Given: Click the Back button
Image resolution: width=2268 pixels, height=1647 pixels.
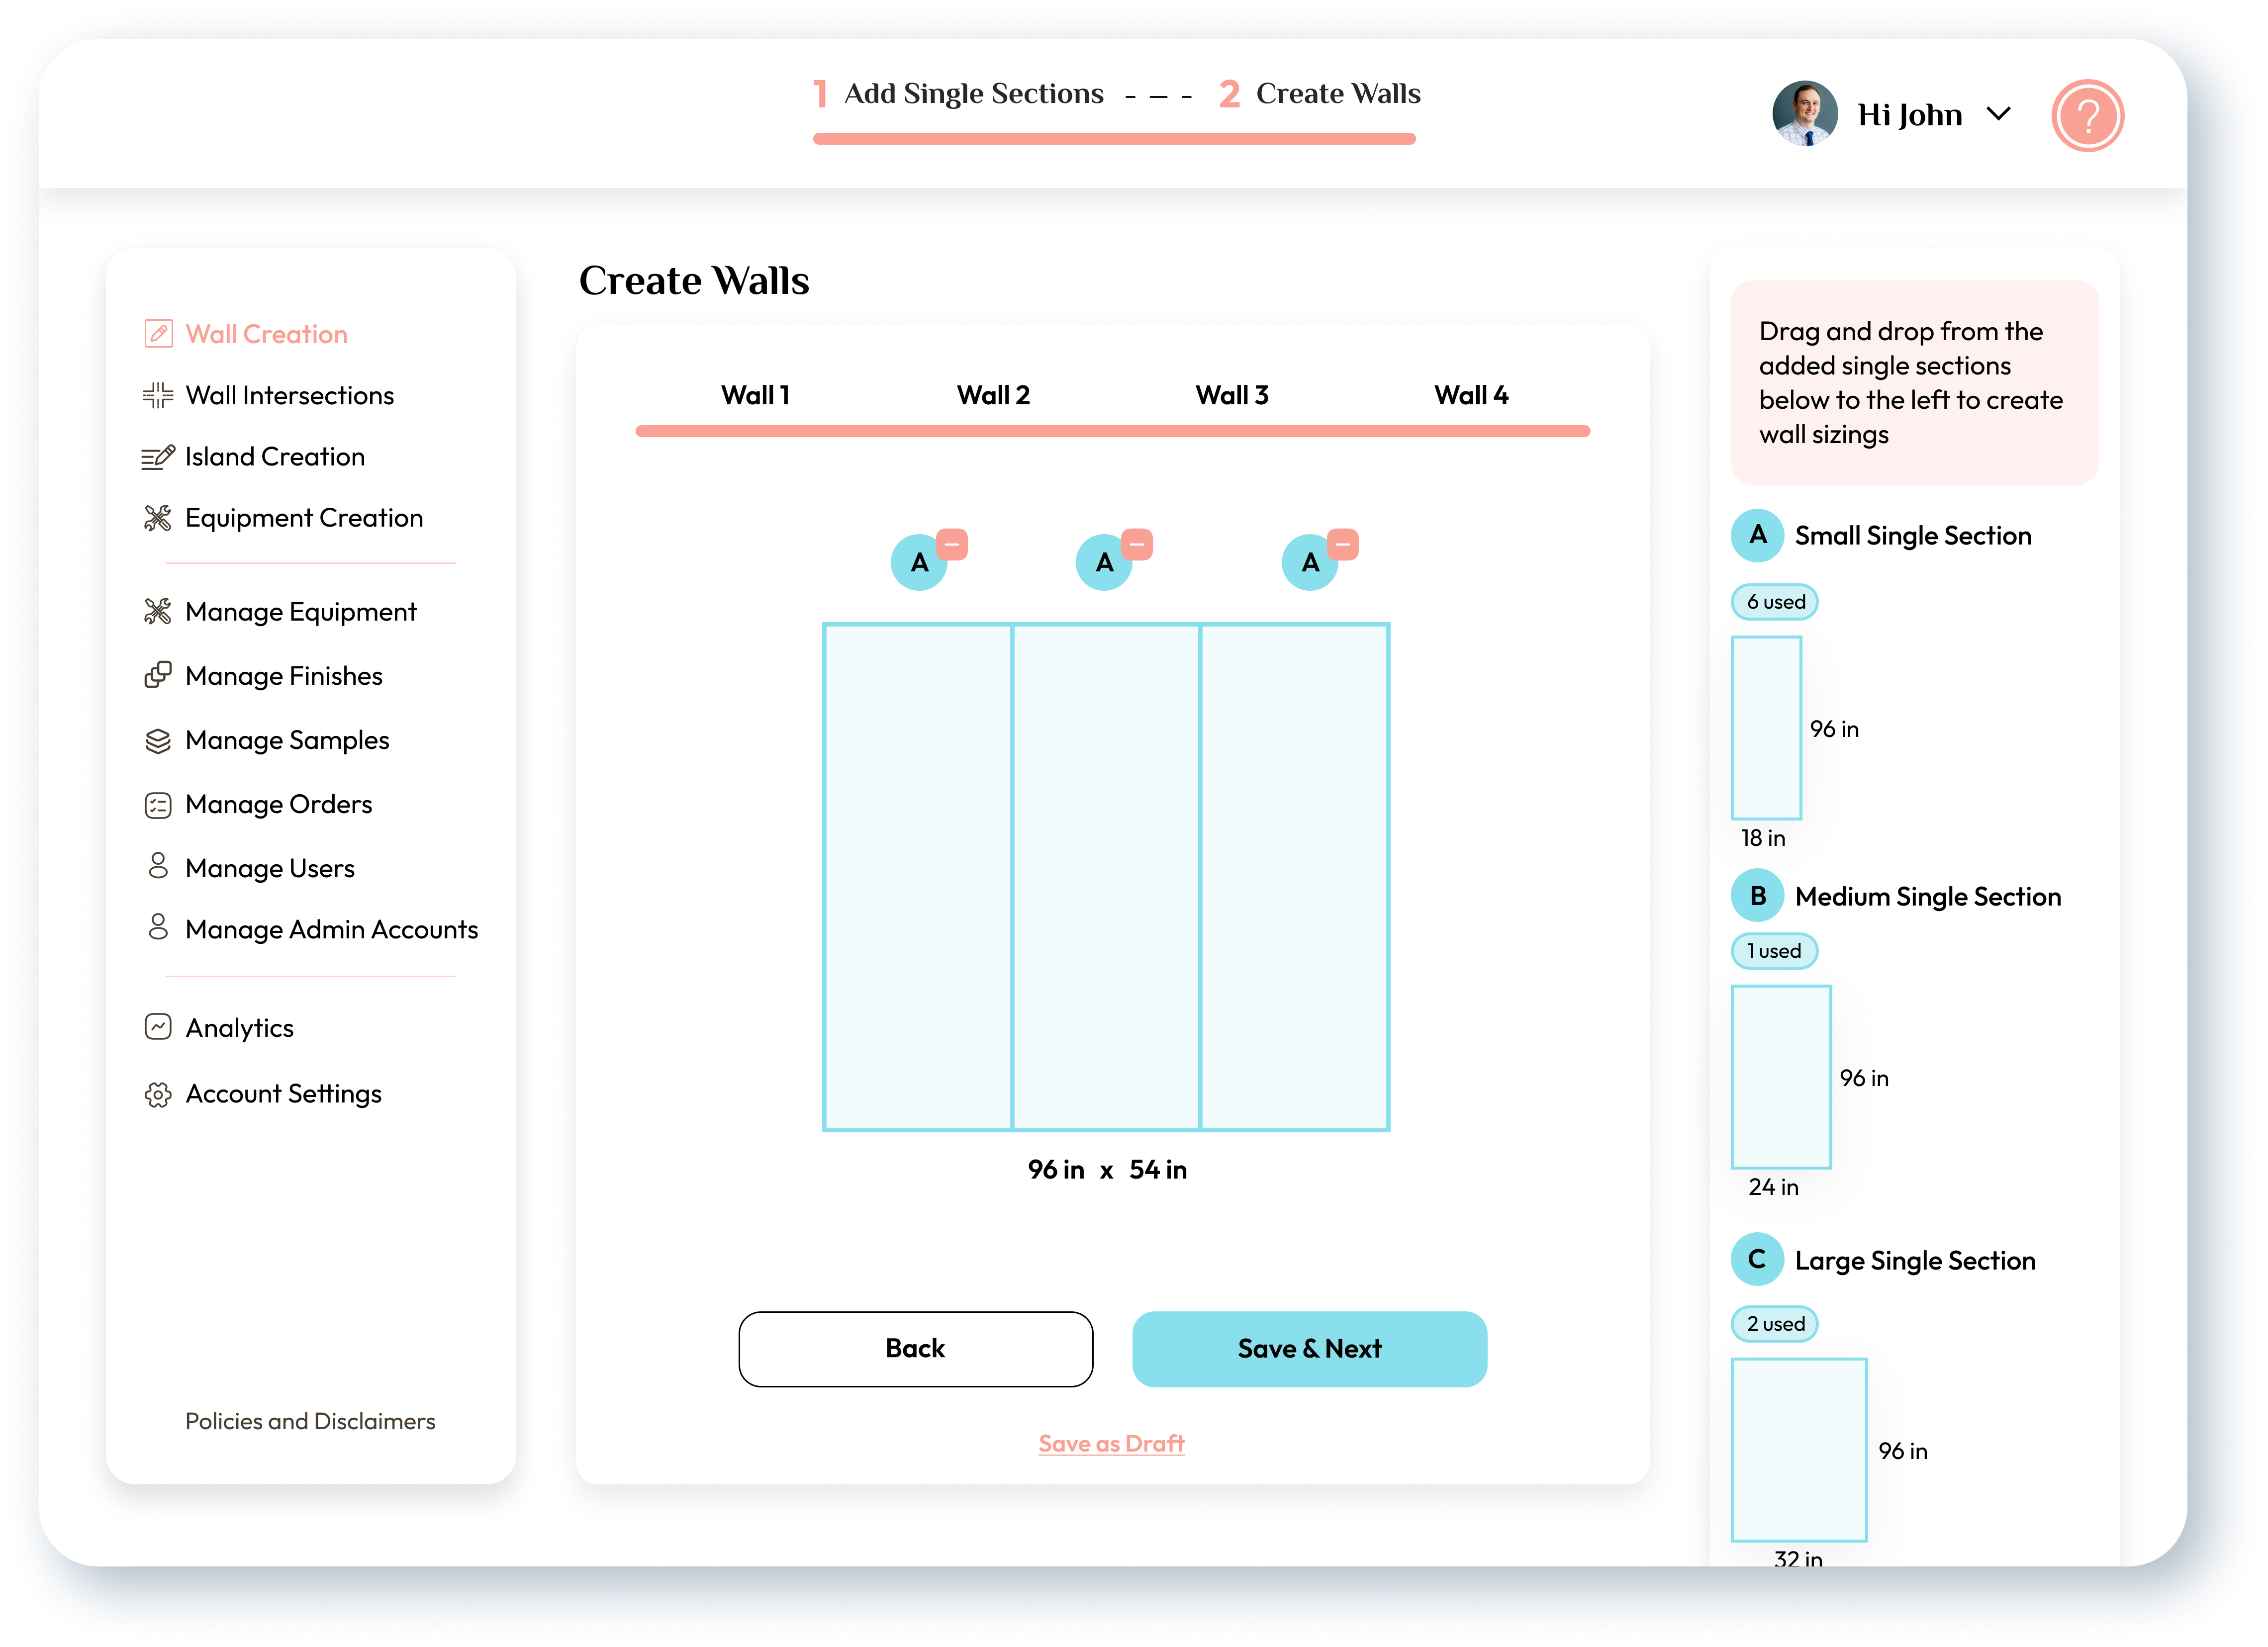Looking at the screenshot, I should (x=915, y=1349).
